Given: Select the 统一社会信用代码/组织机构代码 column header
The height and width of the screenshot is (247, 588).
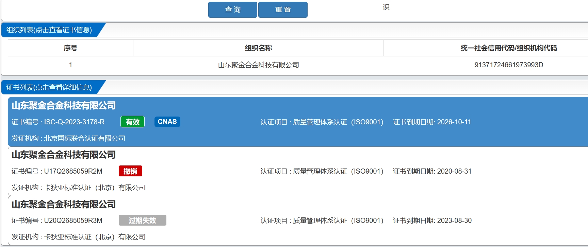Looking at the screenshot, I should click(509, 48).
